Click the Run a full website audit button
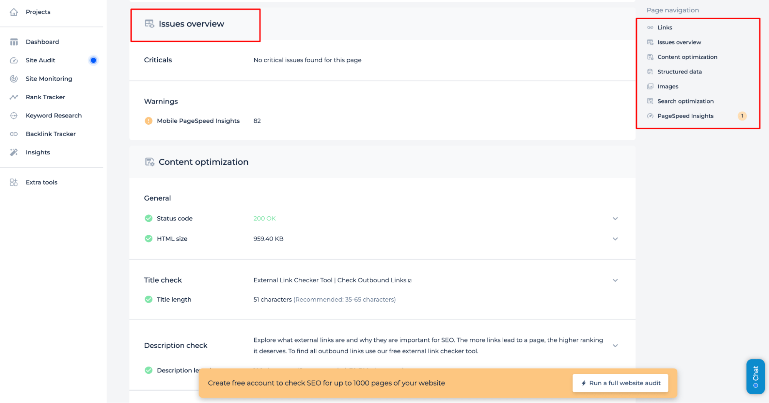 (x=620, y=383)
